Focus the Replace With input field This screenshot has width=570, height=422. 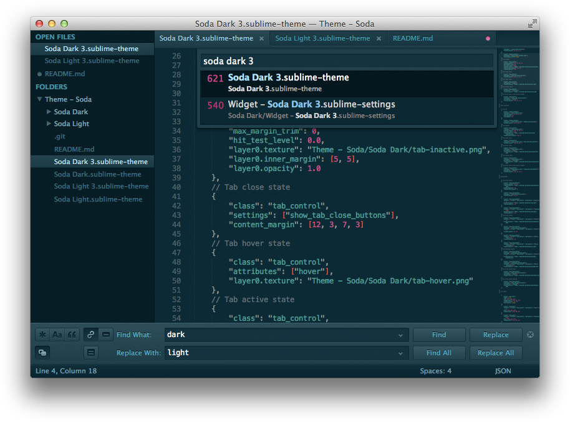[286, 353]
